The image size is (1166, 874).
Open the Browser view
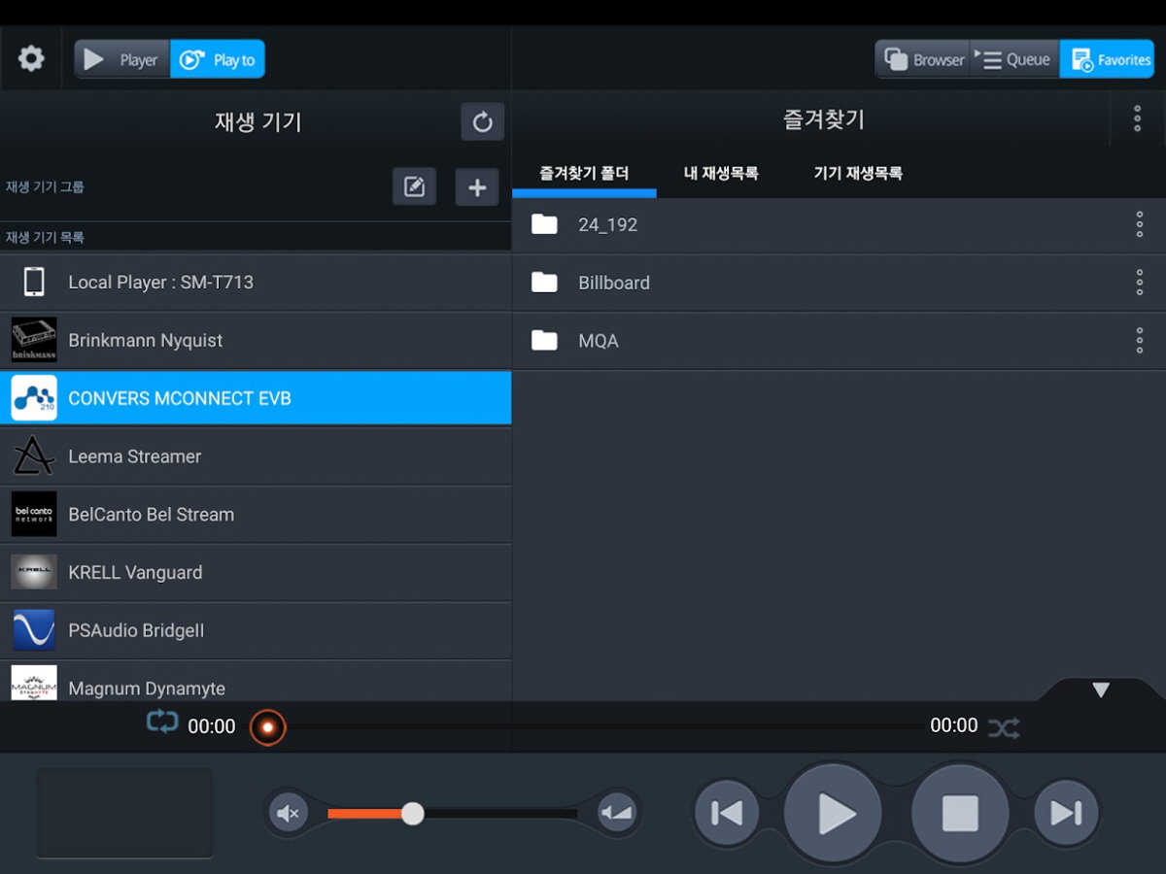click(923, 59)
